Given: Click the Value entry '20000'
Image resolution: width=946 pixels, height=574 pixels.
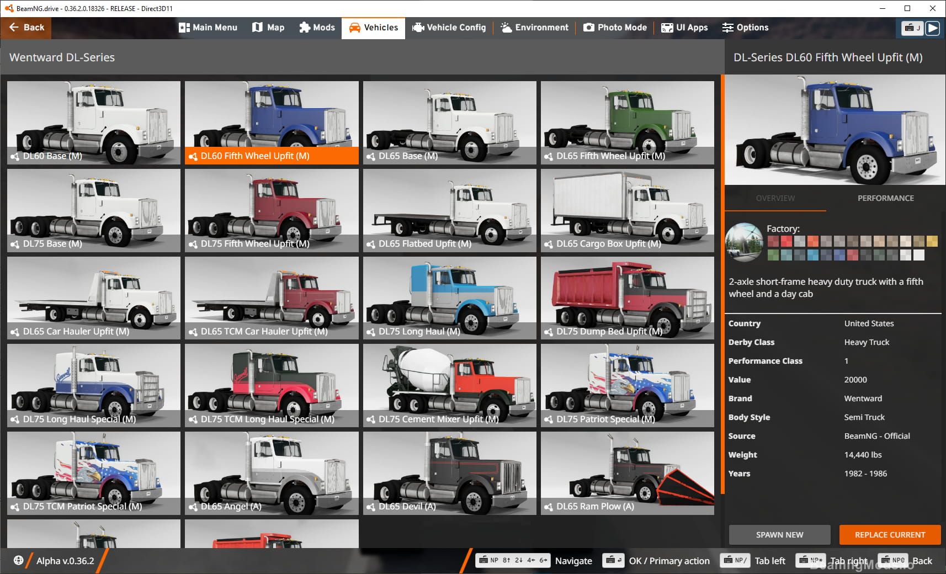Looking at the screenshot, I should (855, 380).
